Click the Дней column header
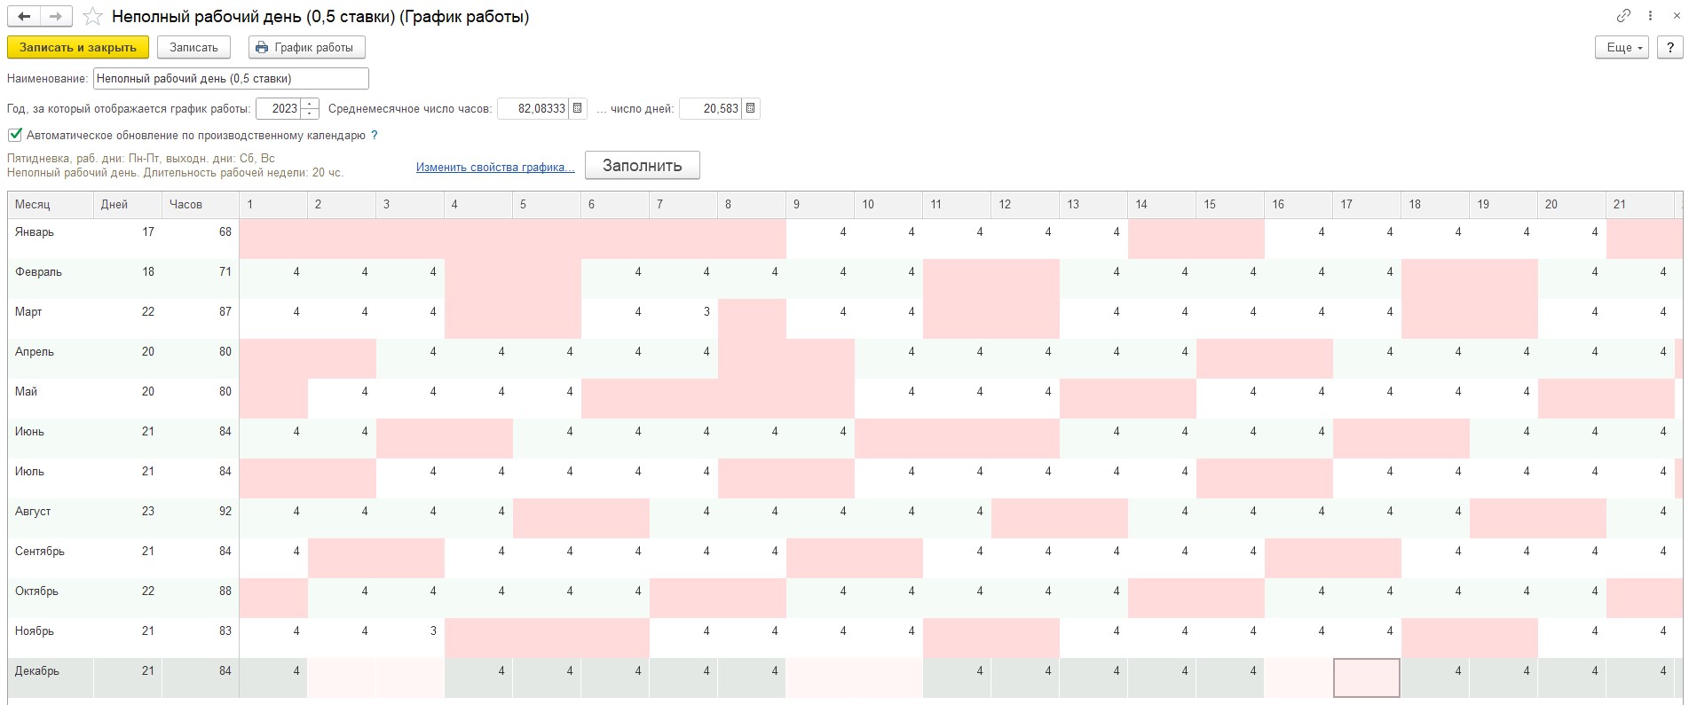Image resolution: width=1689 pixels, height=705 pixels. tap(127, 205)
